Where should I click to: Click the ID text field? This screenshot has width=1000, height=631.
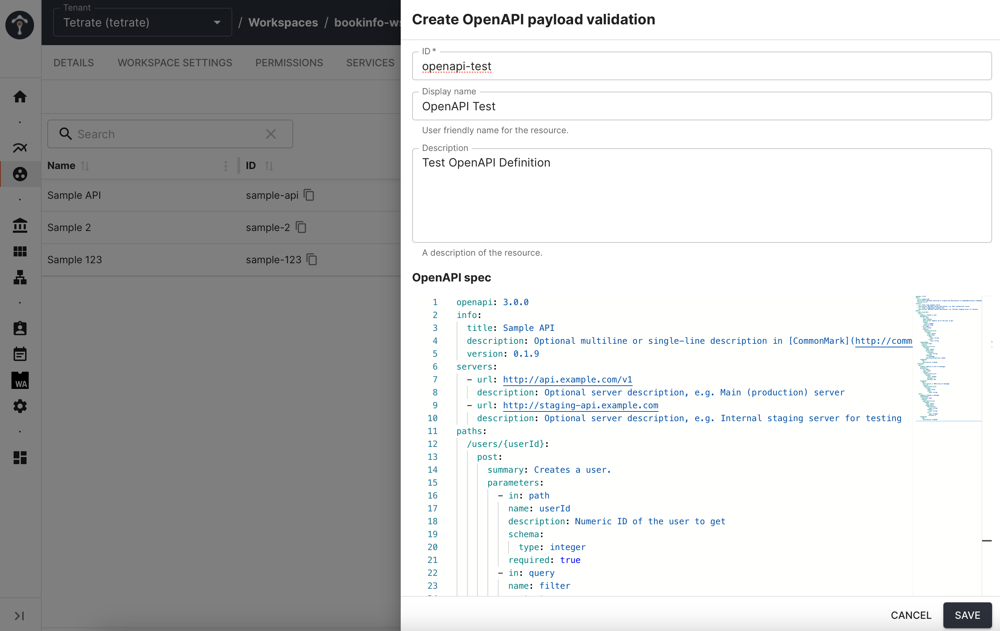[701, 66]
